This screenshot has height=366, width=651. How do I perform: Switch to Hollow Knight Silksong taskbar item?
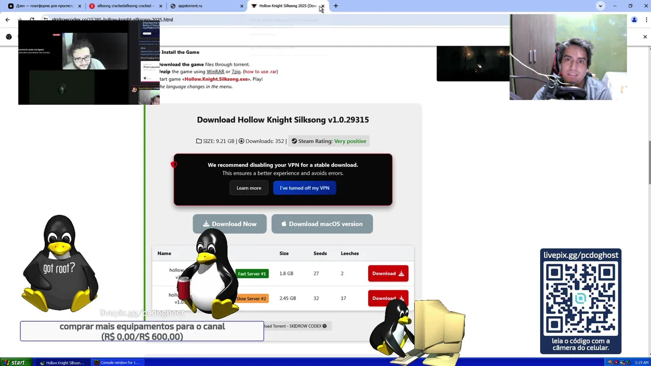tap(63, 362)
